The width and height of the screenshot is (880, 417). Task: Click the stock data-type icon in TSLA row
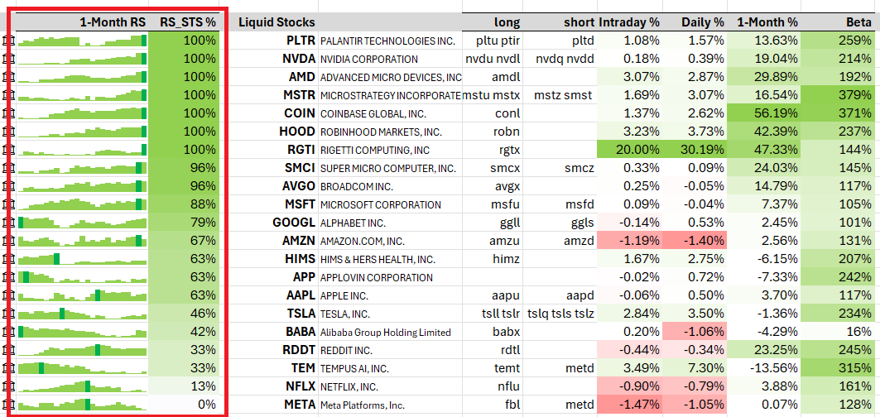click(x=8, y=314)
